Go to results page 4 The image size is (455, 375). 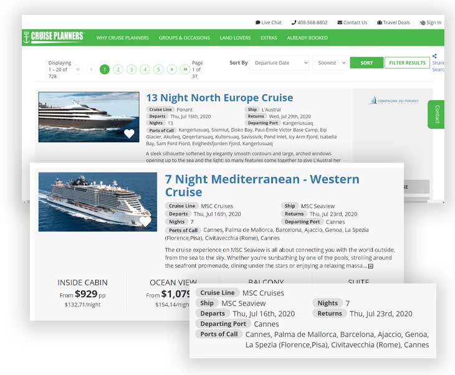tap(145, 69)
